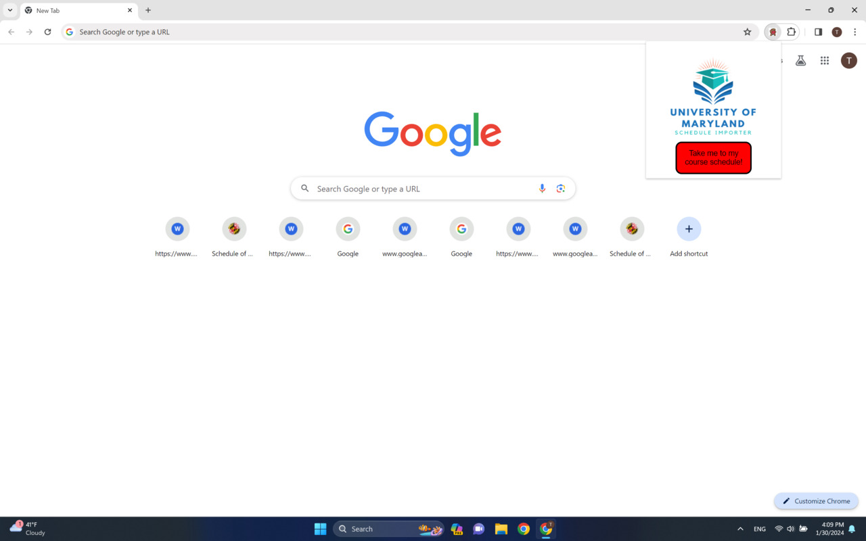866x541 pixels.
Task: Open the Google account avatar on the page
Action: click(849, 60)
